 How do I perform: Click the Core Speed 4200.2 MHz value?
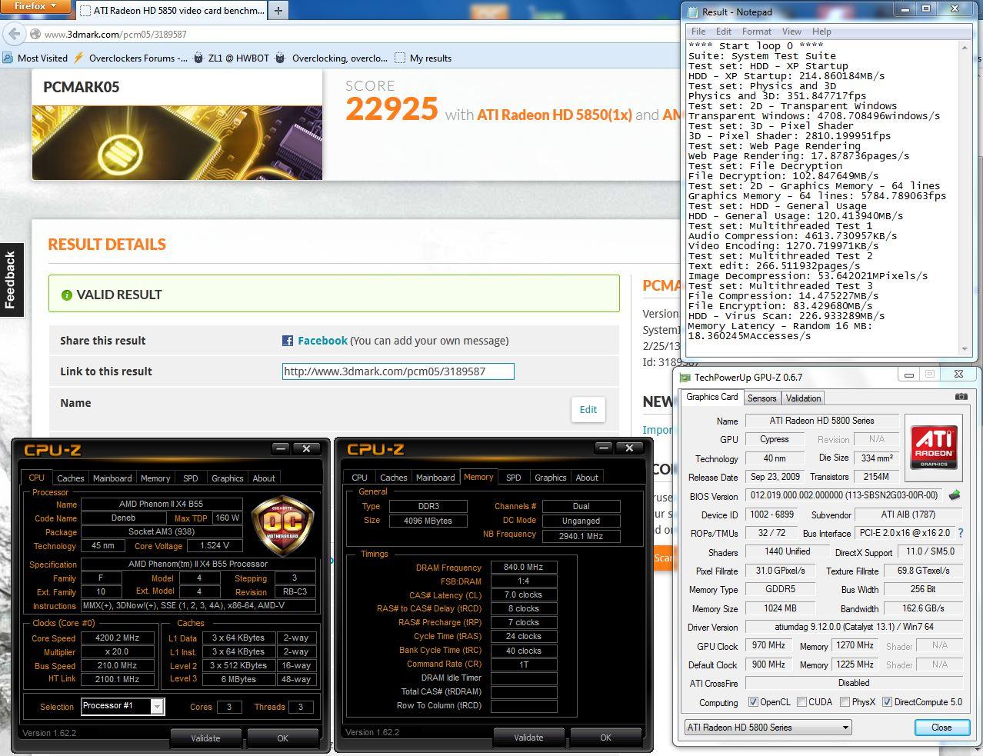(118, 638)
